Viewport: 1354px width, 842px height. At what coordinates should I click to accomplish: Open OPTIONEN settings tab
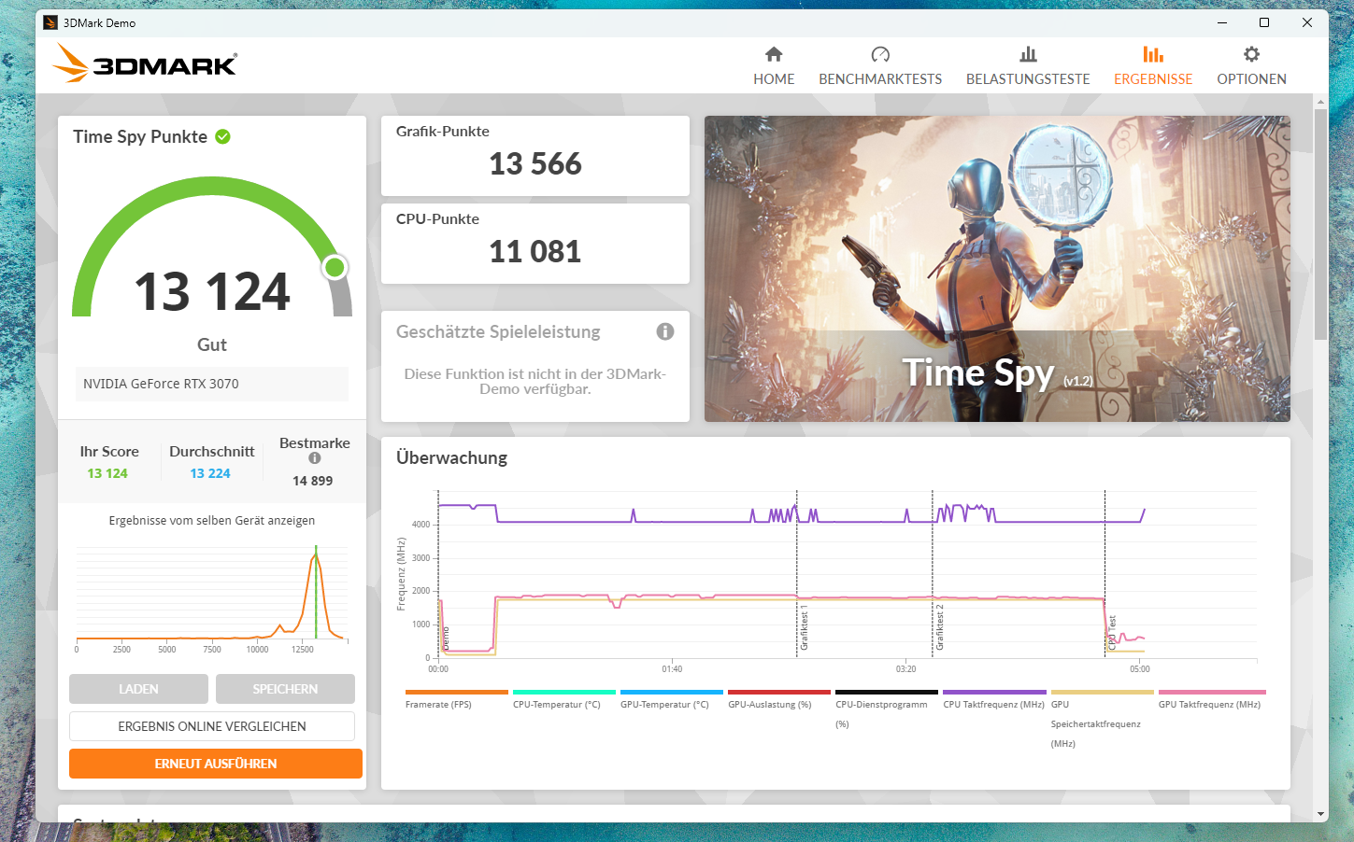[1251, 65]
